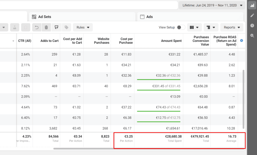Select the €1,485.37 conversion value cell
This screenshot has height=155, width=257.
(201, 54)
